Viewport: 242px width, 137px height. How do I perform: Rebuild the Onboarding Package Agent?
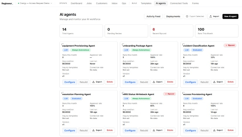pyautogui.click(x=144, y=82)
